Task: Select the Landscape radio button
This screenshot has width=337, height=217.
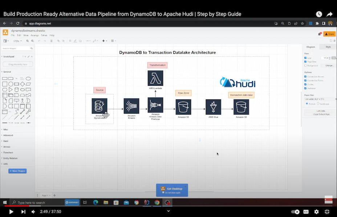Action: (318, 103)
